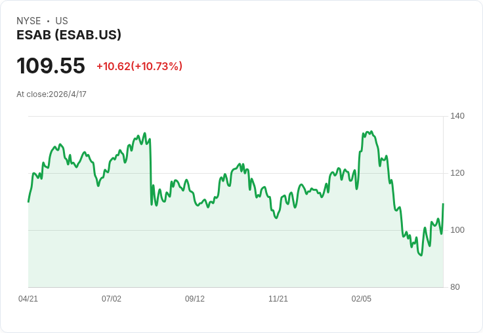Select the 140 y-axis label
The width and height of the screenshot is (483, 333).
(x=457, y=116)
